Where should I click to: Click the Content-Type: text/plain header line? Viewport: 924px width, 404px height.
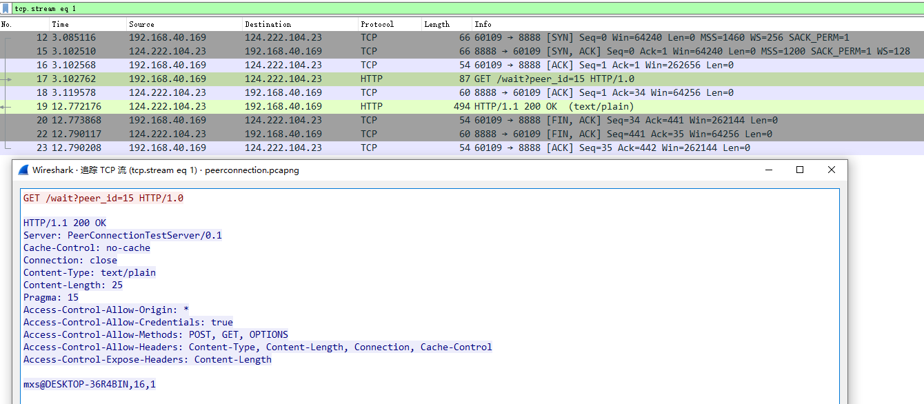[x=90, y=272]
